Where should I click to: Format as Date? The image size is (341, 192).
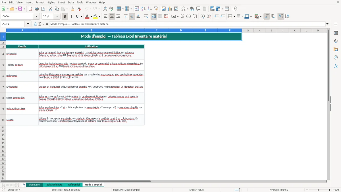(195, 16)
